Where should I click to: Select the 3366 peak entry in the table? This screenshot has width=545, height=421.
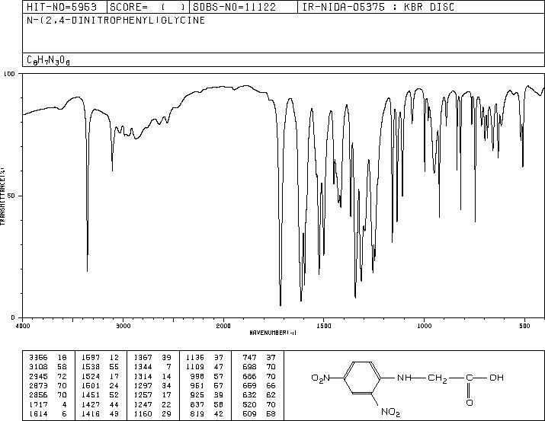[x=47, y=358]
